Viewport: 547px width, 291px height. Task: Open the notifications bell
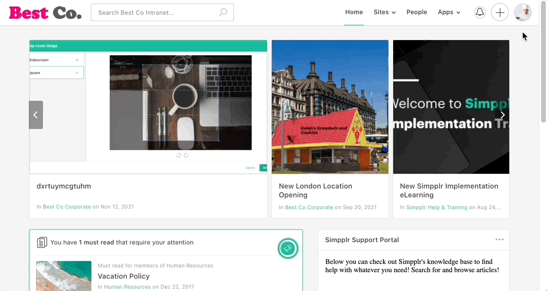point(480,12)
